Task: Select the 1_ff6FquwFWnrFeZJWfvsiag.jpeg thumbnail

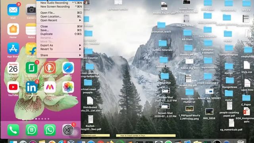Action: [x=189, y=109]
